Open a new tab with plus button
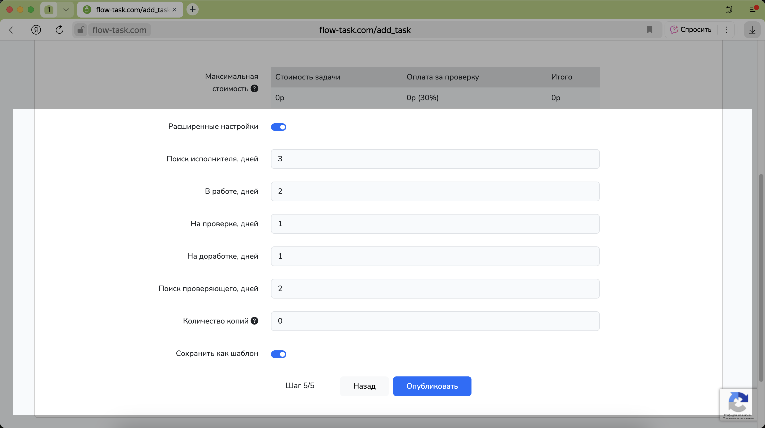This screenshot has height=428, width=765. point(192,10)
